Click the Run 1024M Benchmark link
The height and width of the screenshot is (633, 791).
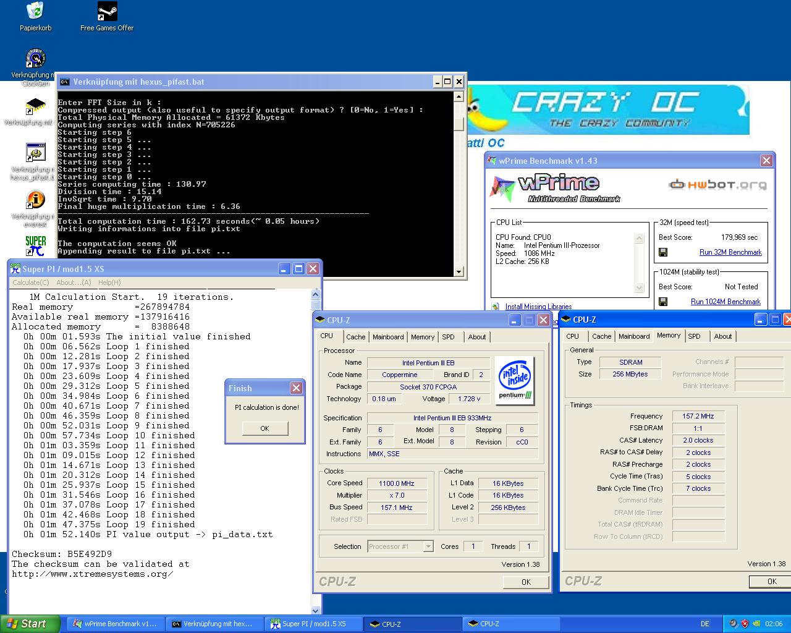click(x=725, y=302)
